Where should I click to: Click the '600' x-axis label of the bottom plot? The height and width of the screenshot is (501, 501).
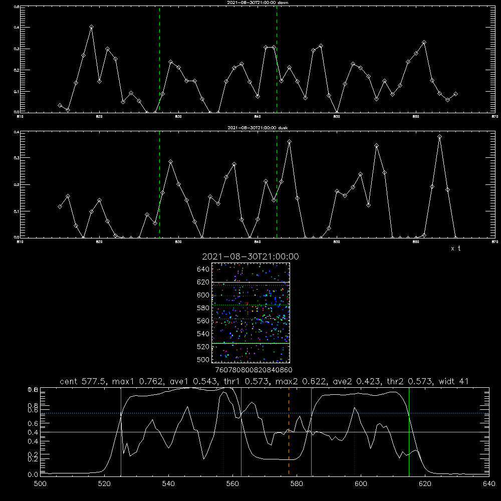361,484
